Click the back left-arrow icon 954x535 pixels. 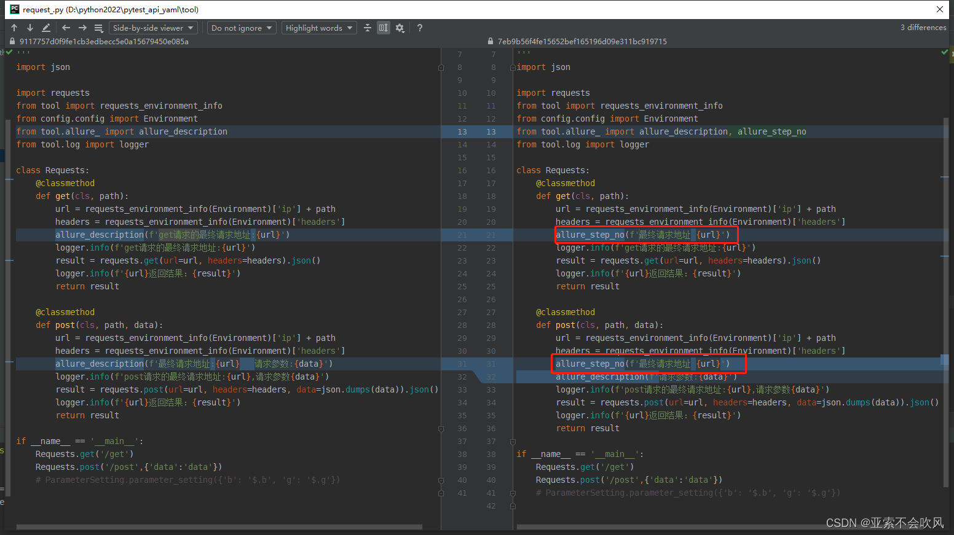66,28
